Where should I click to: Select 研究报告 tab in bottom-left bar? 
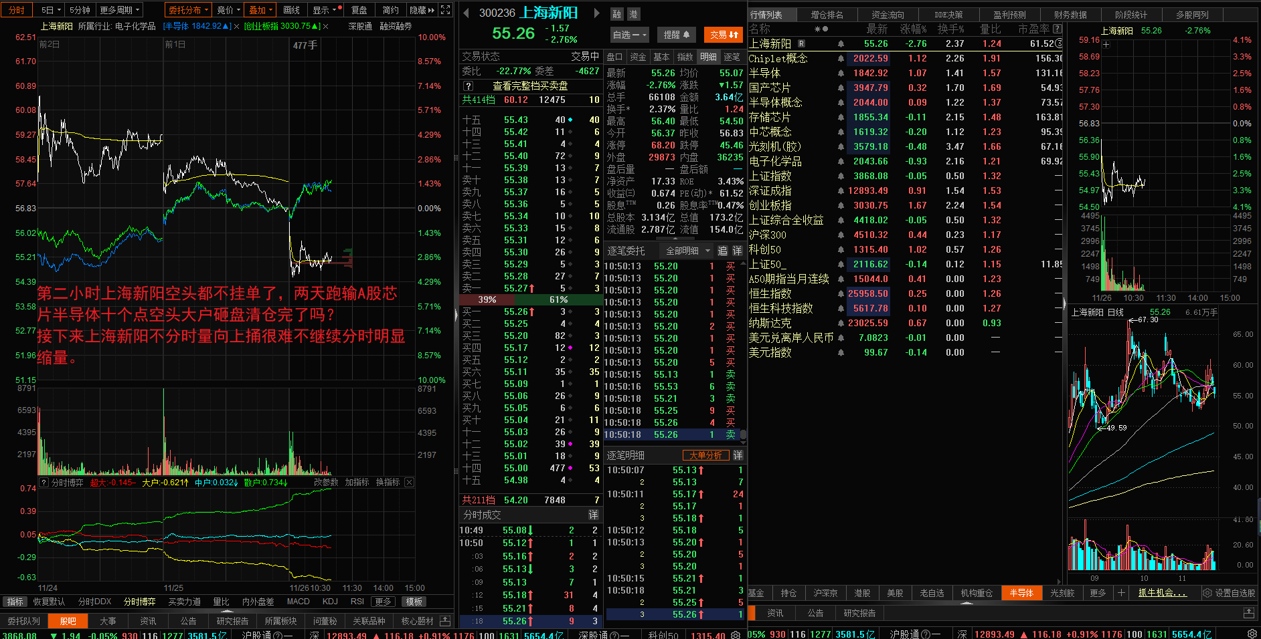click(232, 621)
